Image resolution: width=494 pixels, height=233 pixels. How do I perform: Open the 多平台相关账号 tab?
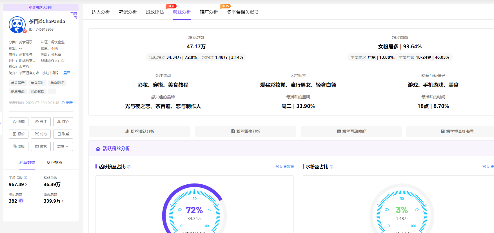(243, 12)
